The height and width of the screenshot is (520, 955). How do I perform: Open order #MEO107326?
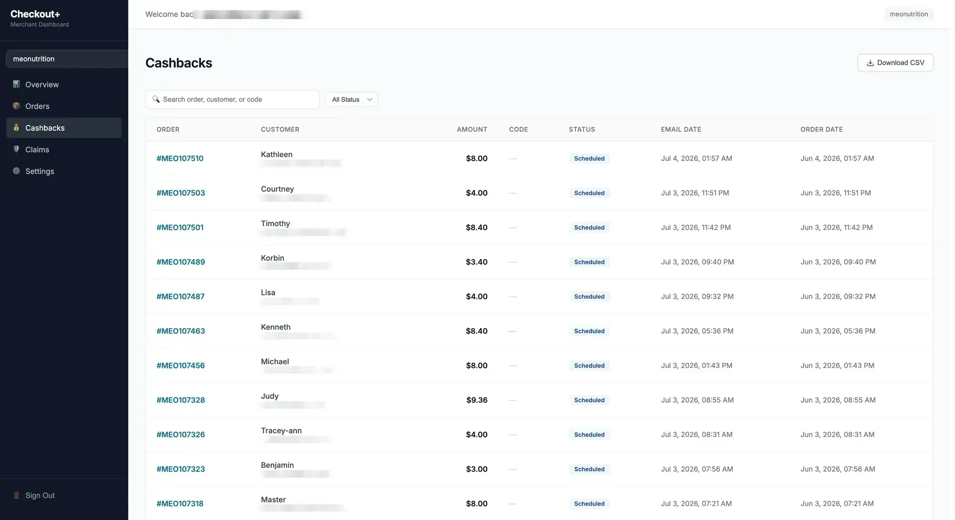tap(181, 434)
